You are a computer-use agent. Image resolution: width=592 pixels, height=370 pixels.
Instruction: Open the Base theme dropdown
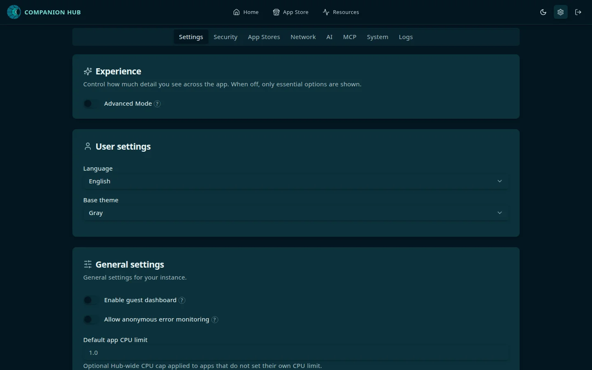(x=296, y=213)
